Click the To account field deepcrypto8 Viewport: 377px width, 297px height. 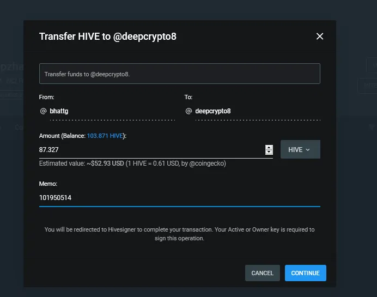258,111
